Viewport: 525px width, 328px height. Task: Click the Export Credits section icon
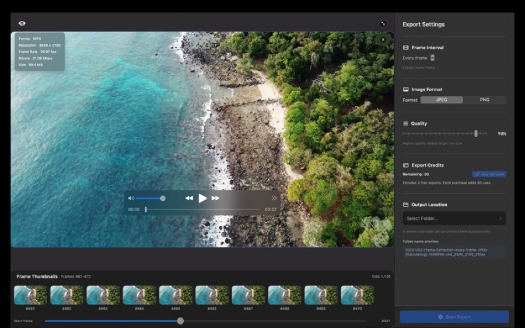(x=406, y=165)
